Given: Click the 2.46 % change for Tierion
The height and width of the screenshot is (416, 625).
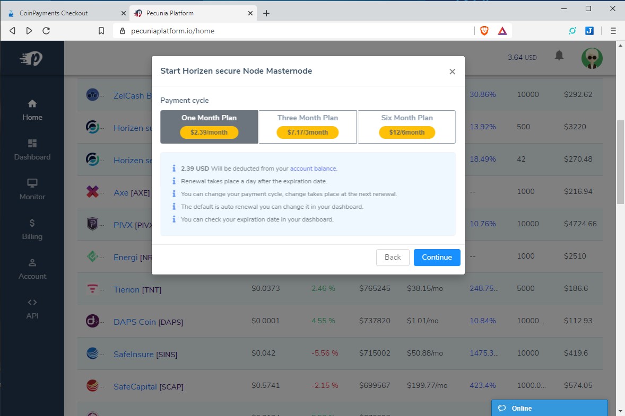Looking at the screenshot, I should (323, 289).
